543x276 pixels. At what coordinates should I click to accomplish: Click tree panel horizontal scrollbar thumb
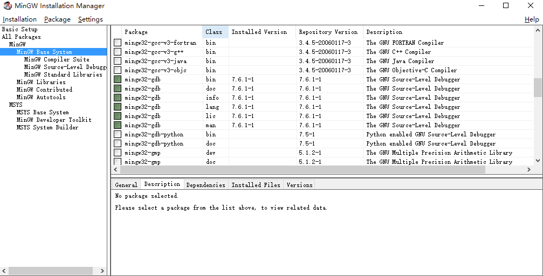[x=51, y=271]
